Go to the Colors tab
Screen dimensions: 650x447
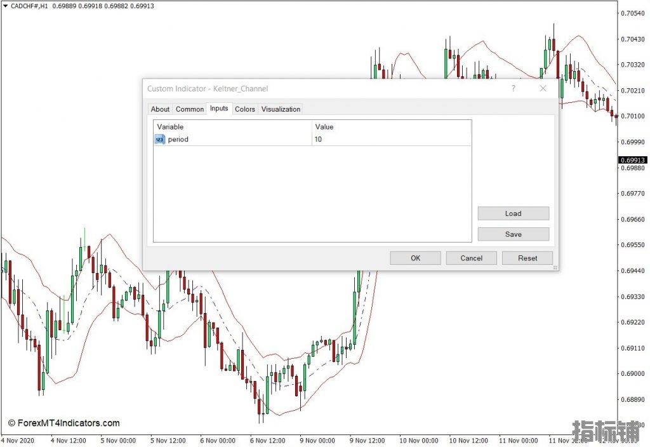coord(245,109)
